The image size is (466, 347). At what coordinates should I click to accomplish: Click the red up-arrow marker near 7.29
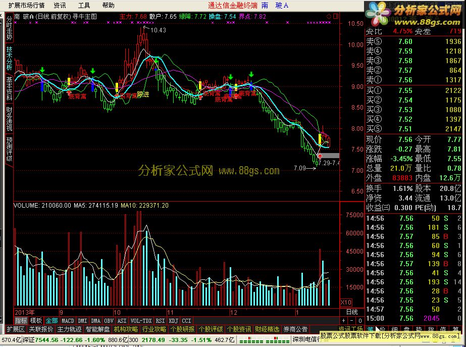tap(320, 156)
